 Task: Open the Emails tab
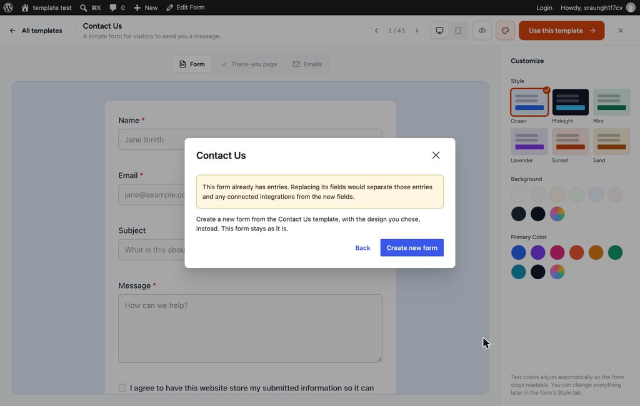coord(307,64)
